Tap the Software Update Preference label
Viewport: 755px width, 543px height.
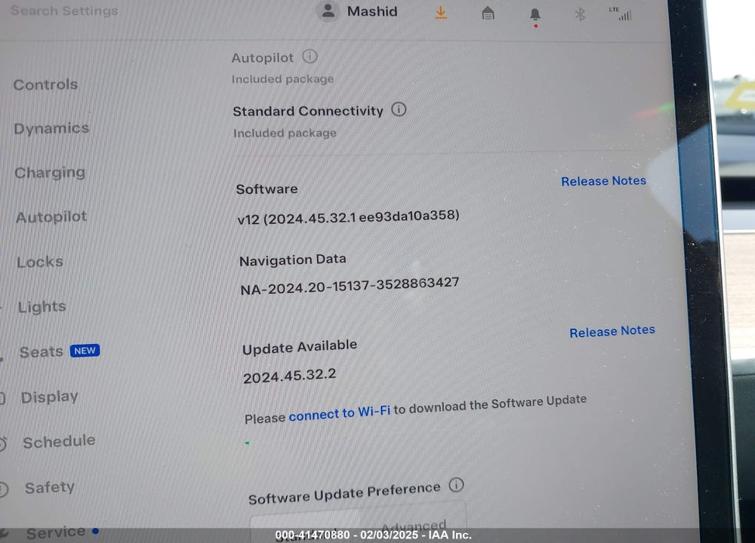pyautogui.click(x=344, y=494)
